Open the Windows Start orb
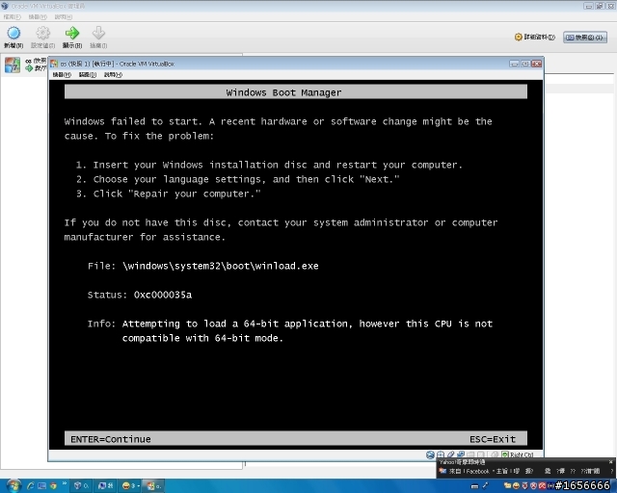The height and width of the screenshot is (493, 617). pyautogui.click(x=13, y=486)
